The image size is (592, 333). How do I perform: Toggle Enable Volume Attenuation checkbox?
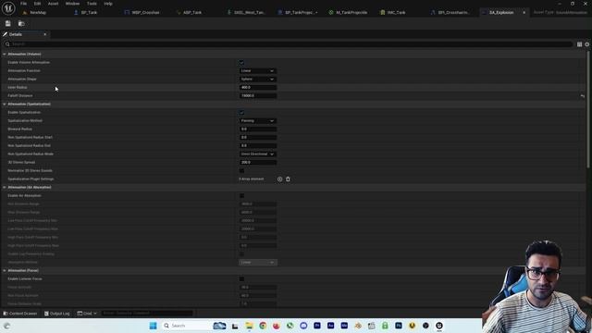point(241,62)
